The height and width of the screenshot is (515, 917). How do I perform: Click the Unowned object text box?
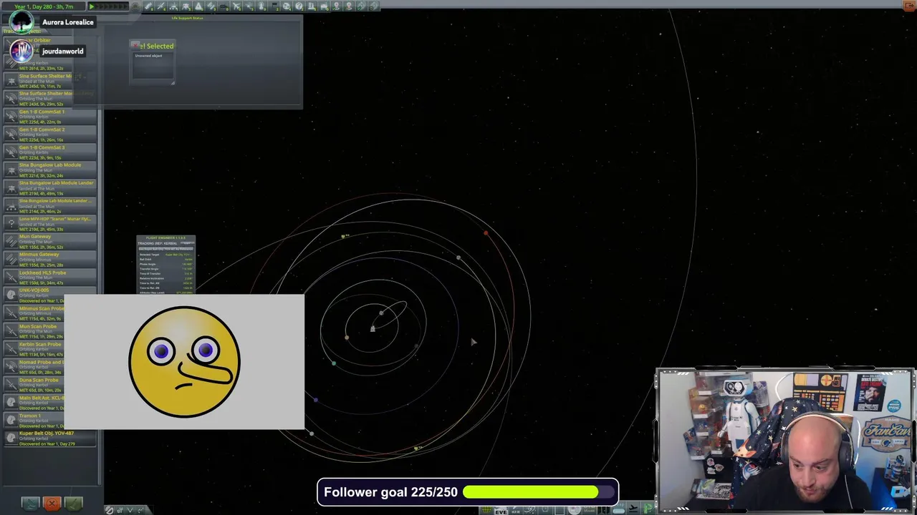click(152, 64)
